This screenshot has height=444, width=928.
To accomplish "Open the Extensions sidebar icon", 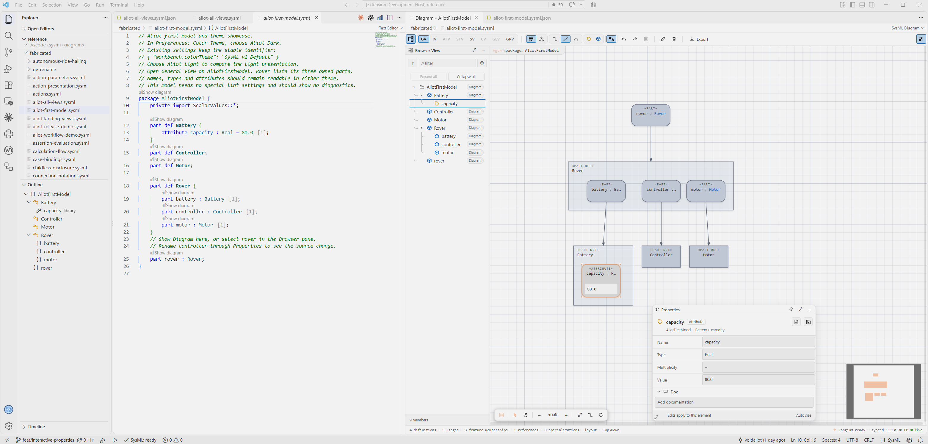I will (x=9, y=85).
